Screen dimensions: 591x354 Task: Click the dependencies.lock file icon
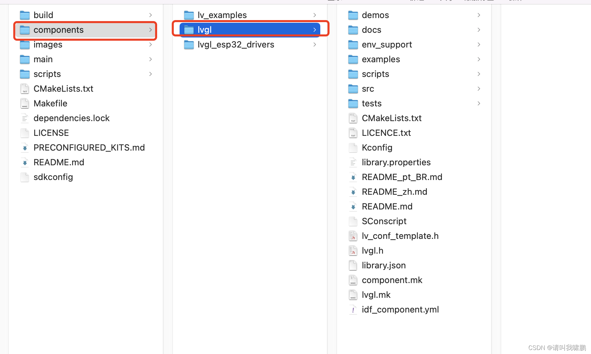[25, 118]
